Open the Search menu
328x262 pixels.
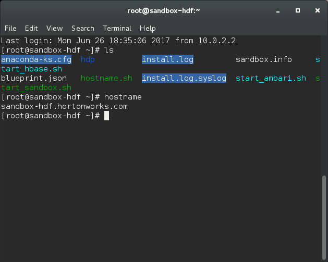[83, 28]
